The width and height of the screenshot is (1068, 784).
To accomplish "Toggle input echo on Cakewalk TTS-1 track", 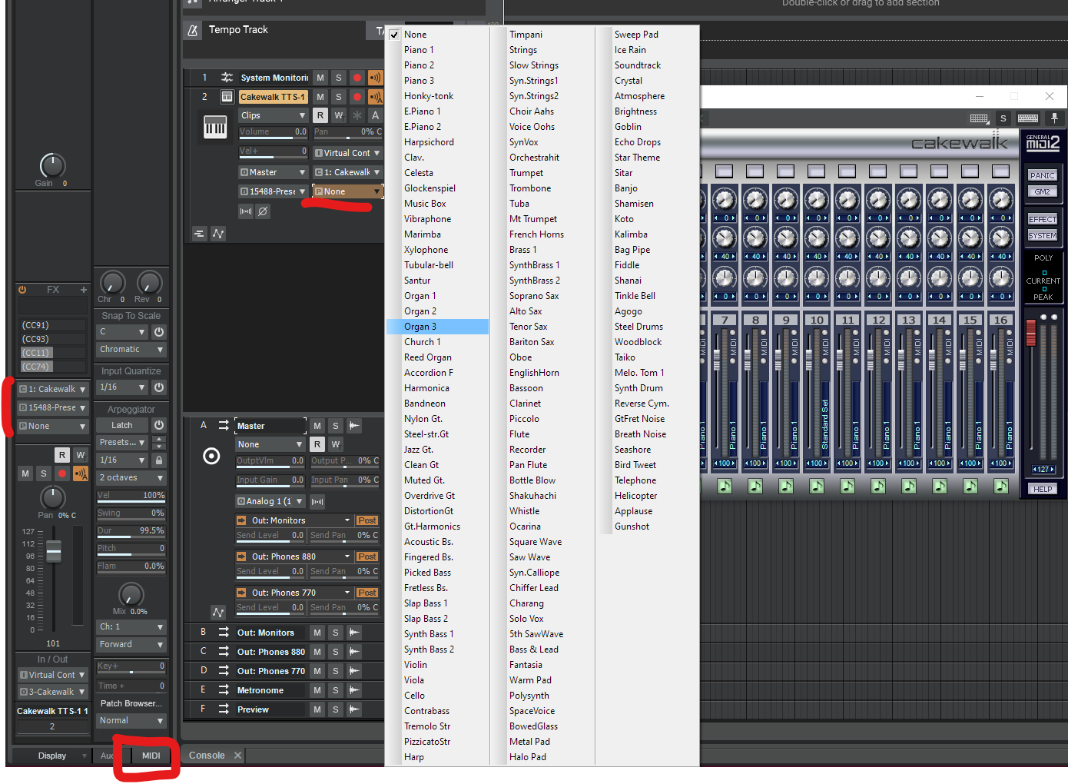I will pos(376,97).
